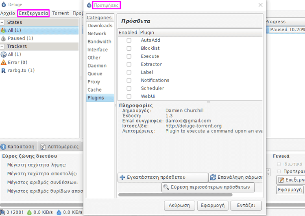The height and width of the screenshot is (216, 305).
Task: Enable the Scheduler plugin checkbox
Action: coord(129,88)
